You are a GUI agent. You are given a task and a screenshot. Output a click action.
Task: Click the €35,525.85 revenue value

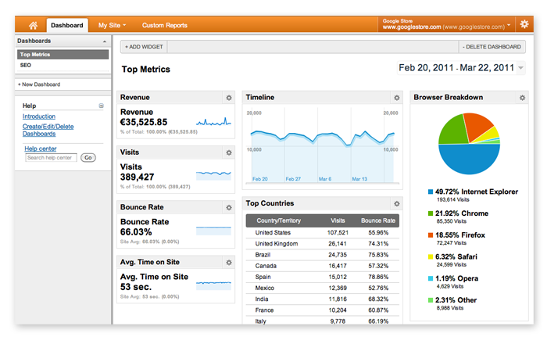(144, 122)
